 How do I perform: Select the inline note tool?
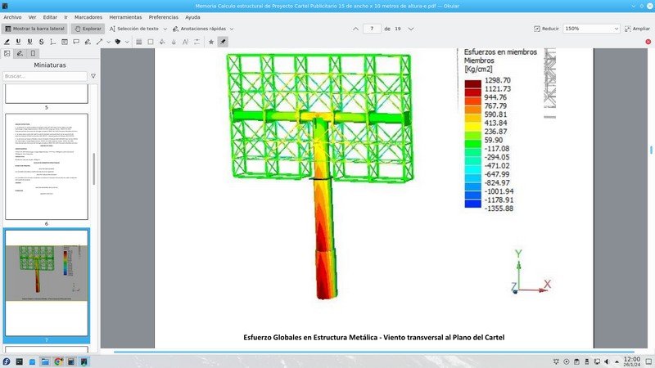click(65, 42)
